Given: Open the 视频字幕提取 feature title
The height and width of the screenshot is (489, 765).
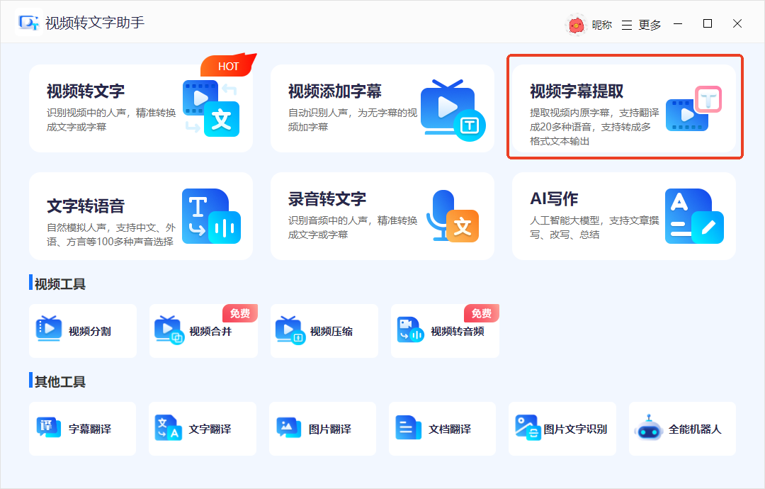Looking at the screenshot, I should click(x=577, y=91).
